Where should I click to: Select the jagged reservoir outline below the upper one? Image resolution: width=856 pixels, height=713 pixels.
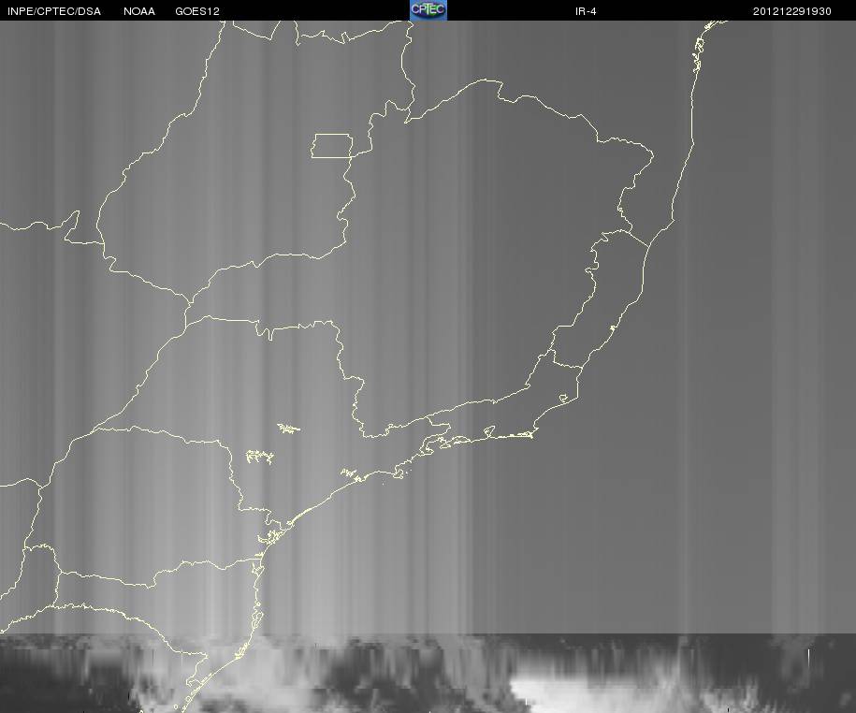(259, 457)
